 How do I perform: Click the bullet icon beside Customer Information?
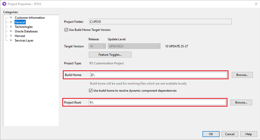(x=11, y=17)
